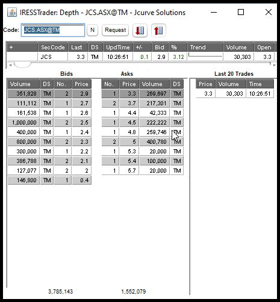
Task: Click bid price 2.9 cell
Action: 82,94
